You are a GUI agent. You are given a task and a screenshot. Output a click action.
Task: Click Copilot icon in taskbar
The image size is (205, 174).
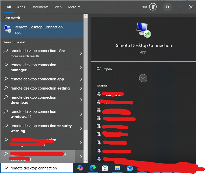pyautogui.click(x=80, y=168)
